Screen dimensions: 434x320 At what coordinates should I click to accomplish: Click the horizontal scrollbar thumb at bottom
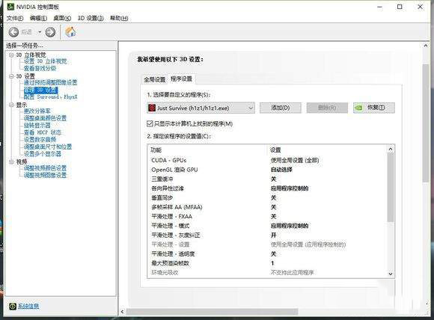point(212,312)
